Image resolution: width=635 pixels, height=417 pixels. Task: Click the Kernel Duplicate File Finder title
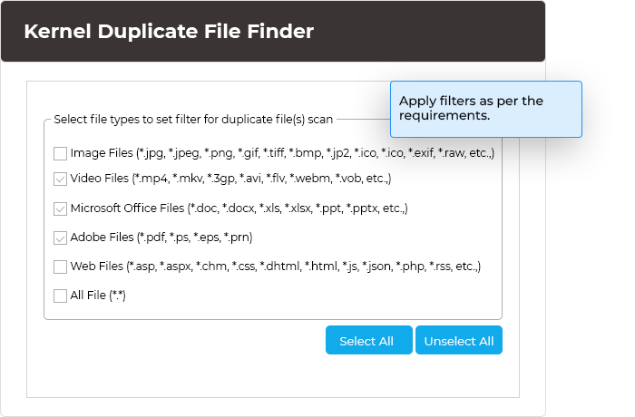click(169, 31)
